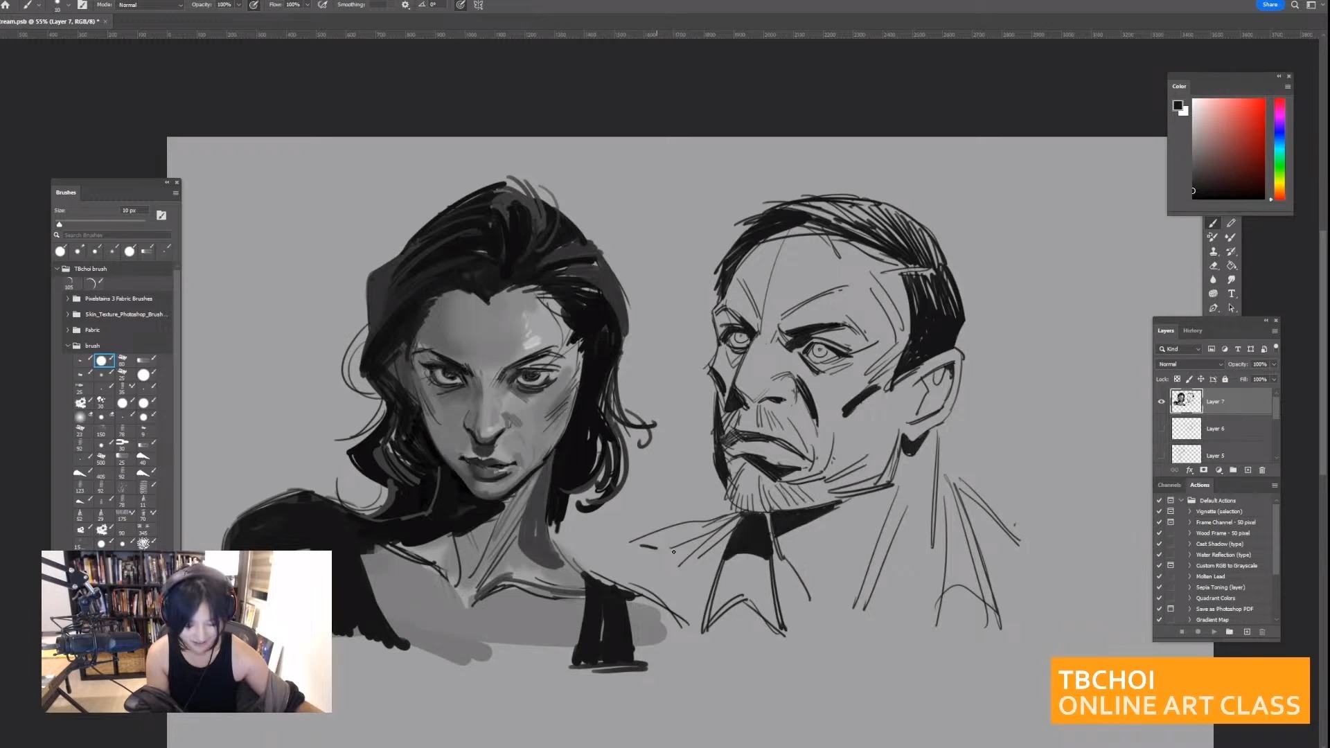Toggle pressure for size icon
The height and width of the screenshot is (748, 1330).
[461, 5]
